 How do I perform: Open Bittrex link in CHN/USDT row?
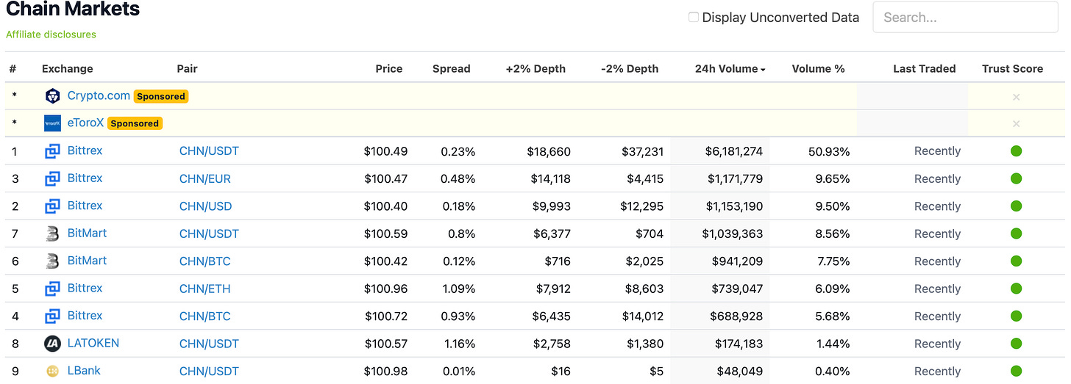tap(85, 151)
